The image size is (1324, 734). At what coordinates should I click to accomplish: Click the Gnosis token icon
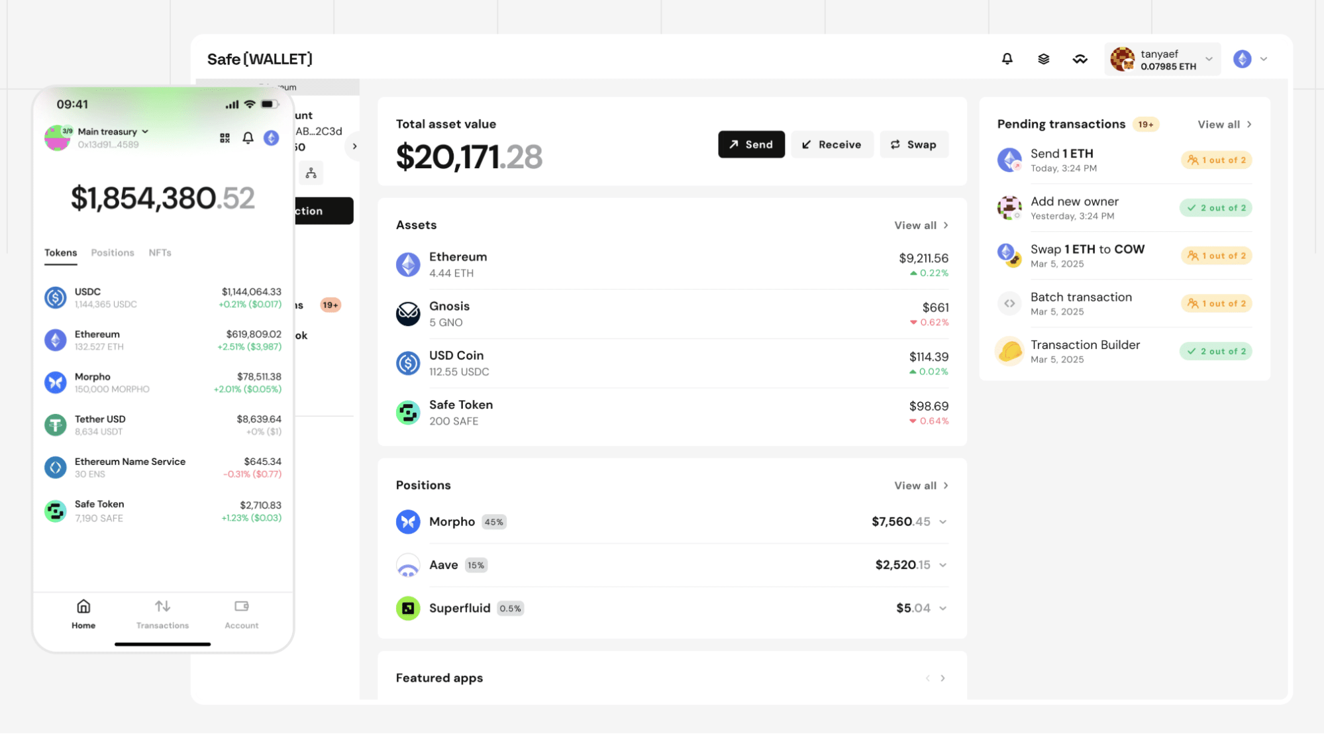point(408,314)
